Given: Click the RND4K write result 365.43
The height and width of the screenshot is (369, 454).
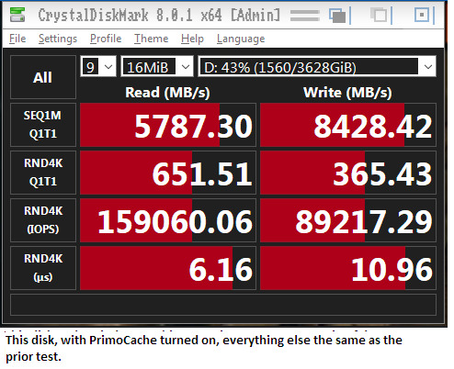Looking at the screenshot, I should 348,173.
